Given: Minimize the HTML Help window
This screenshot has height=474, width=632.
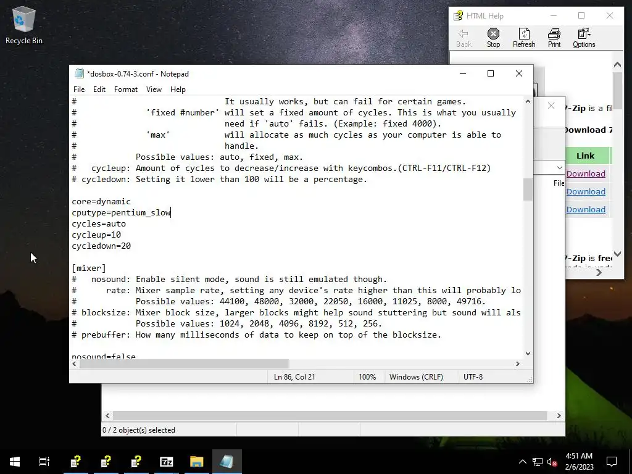Looking at the screenshot, I should (554, 15).
